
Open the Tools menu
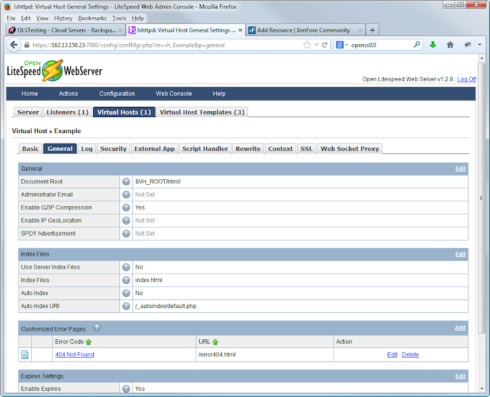coord(119,18)
